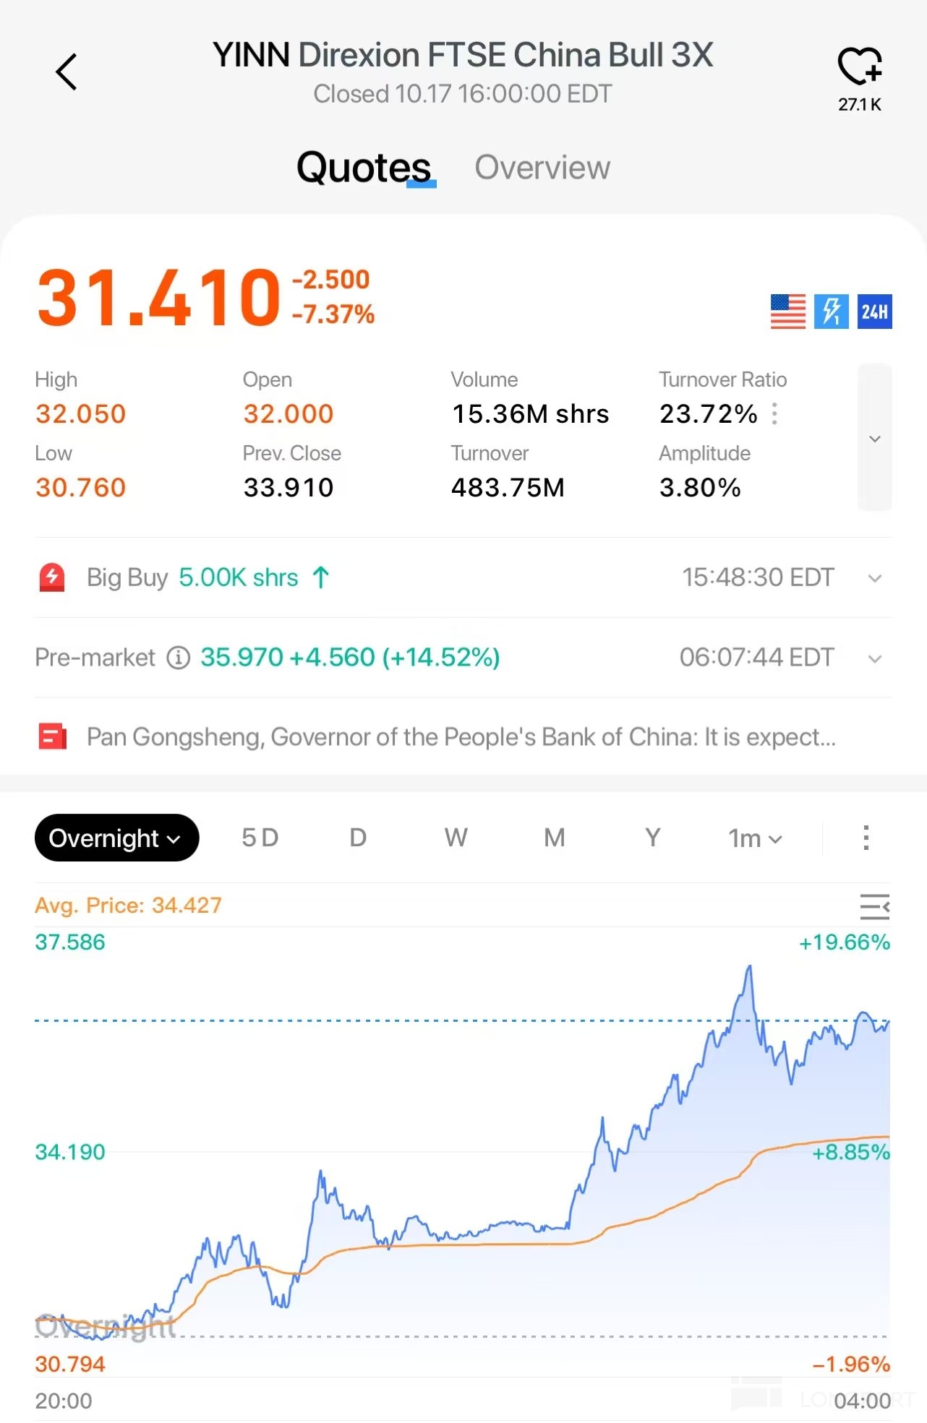The height and width of the screenshot is (1423, 927).
Task: Select the 5D chart period
Action: tap(260, 838)
